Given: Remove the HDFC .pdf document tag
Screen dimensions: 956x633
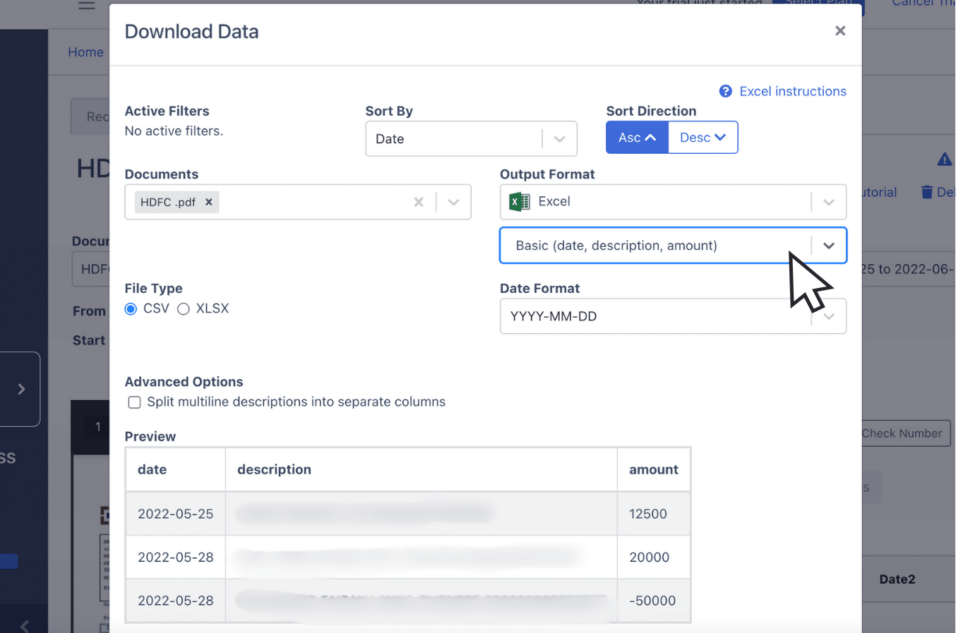Looking at the screenshot, I should [x=209, y=203].
